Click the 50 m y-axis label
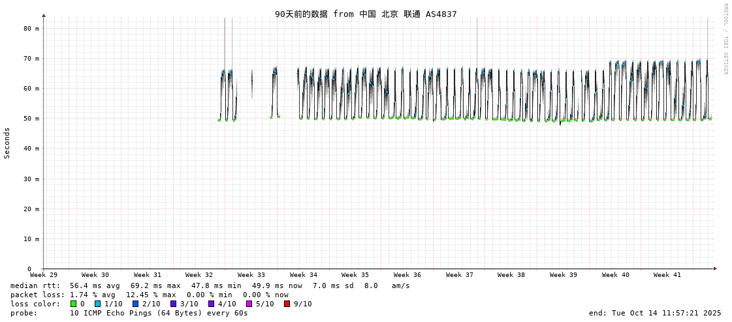 (x=31, y=119)
